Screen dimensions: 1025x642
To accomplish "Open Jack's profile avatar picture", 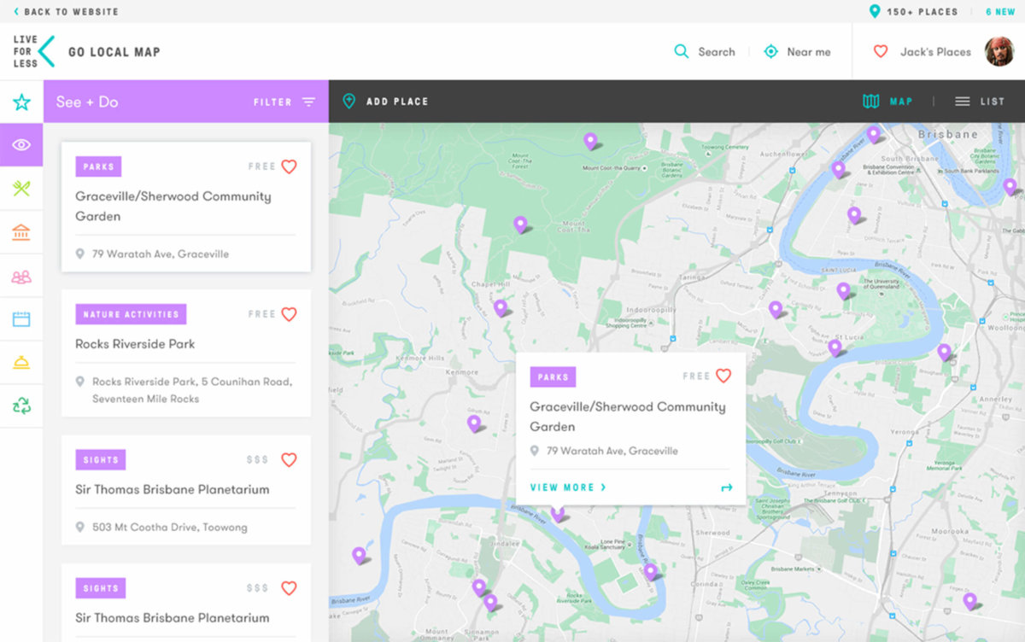I will (999, 51).
